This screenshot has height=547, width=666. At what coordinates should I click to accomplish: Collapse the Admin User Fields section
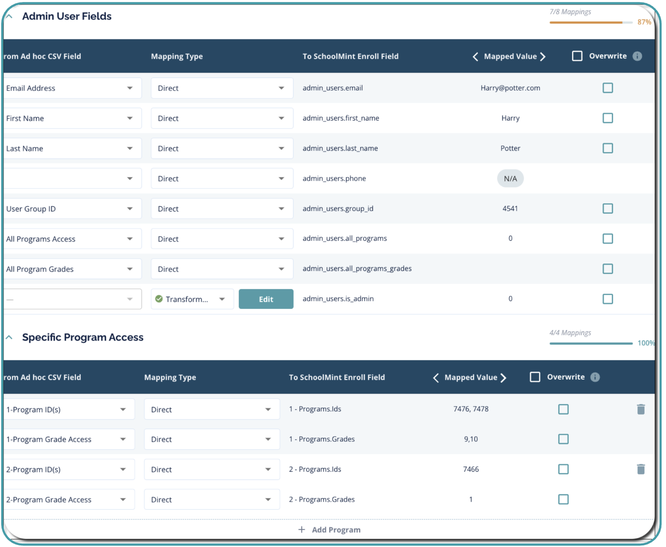(9, 16)
